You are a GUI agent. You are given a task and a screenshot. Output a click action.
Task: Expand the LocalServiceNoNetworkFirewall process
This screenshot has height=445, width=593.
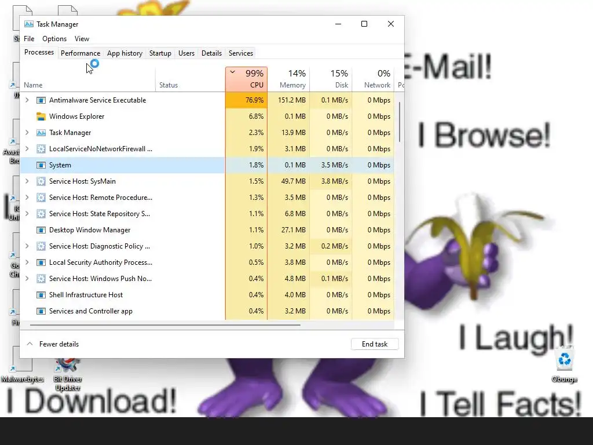pos(27,149)
